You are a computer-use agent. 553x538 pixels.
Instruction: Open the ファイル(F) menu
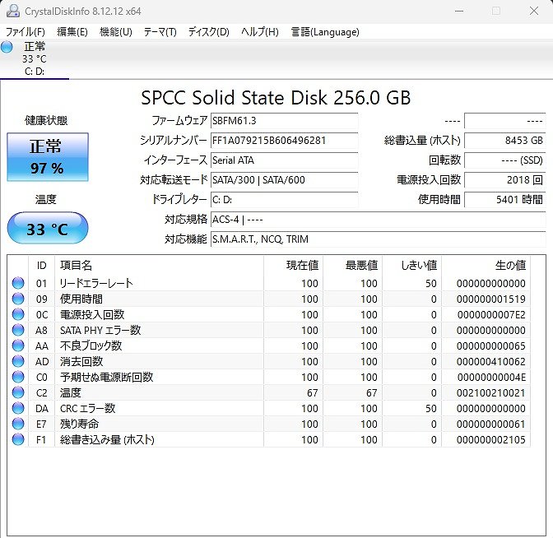(26, 32)
